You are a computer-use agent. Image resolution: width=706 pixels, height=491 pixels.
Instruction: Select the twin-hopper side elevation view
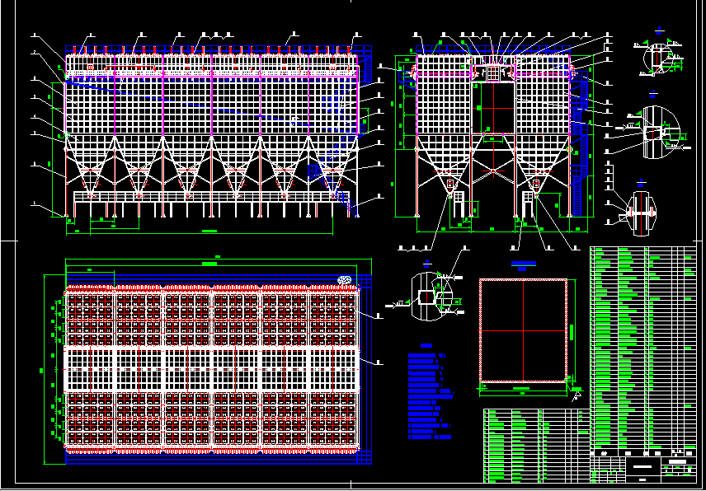pyautogui.click(x=493, y=132)
